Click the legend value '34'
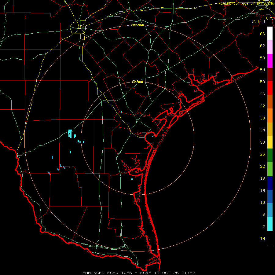Viewport: 275px width, 275px height. click(262, 130)
